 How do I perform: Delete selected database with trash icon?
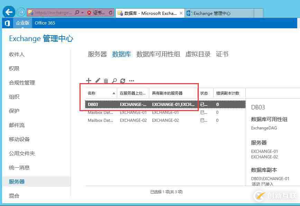pyautogui.click(x=106, y=81)
